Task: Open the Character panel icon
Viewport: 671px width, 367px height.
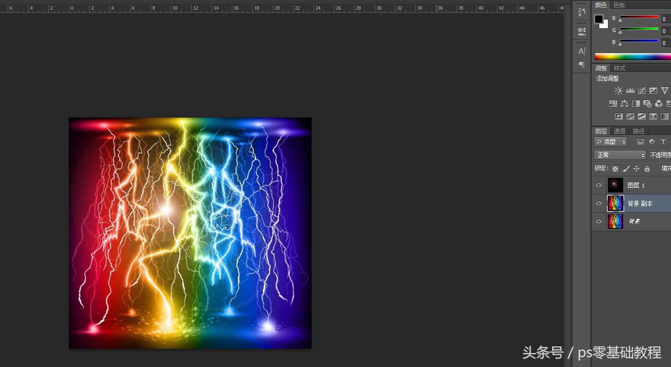Action: click(x=582, y=51)
